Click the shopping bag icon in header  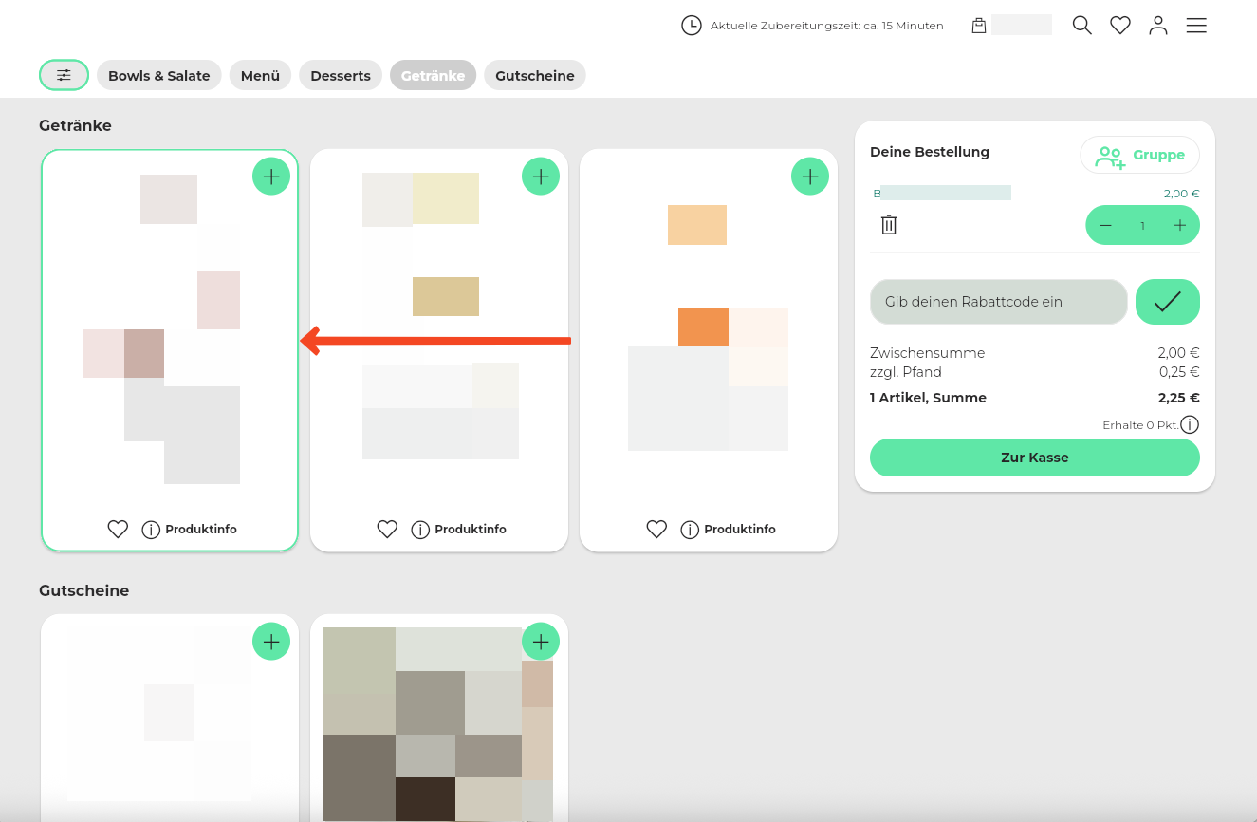pyautogui.click(x=979, y=26)
